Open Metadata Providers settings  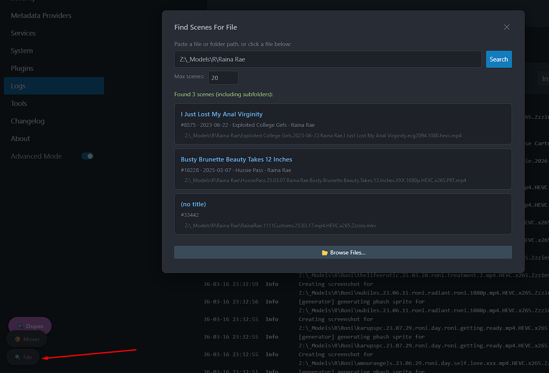[x=41, y=15]
